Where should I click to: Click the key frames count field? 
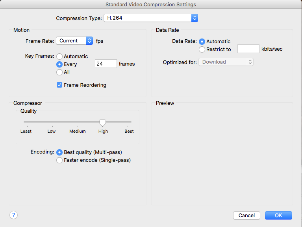coord(106,64)
